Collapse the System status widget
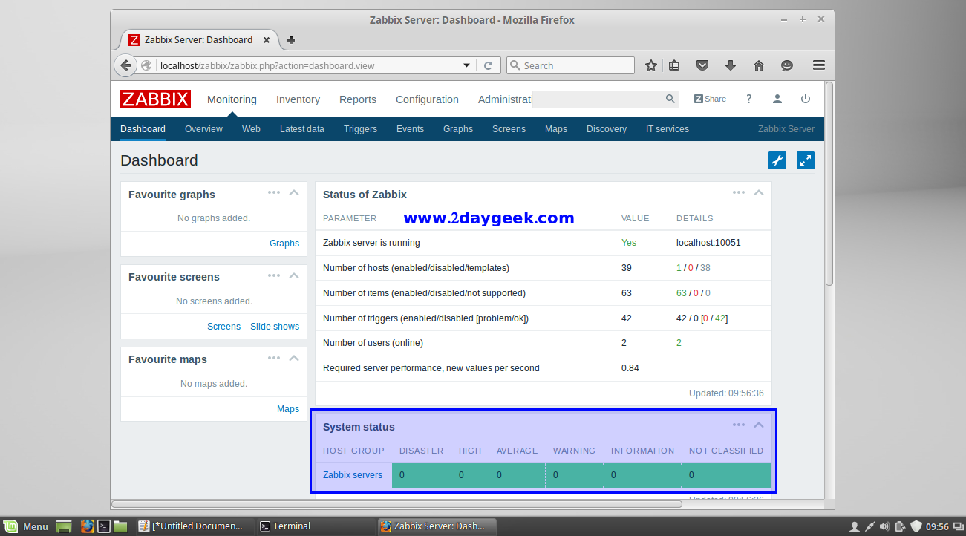Image resolution: width=966 pixels, height=536 pixels. coord(759,425)
